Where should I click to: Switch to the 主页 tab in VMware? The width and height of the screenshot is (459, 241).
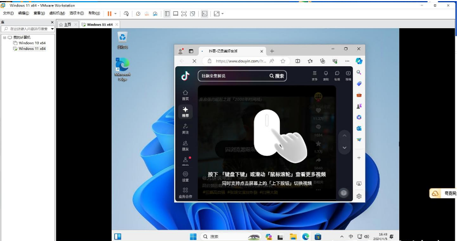point(68,24)
